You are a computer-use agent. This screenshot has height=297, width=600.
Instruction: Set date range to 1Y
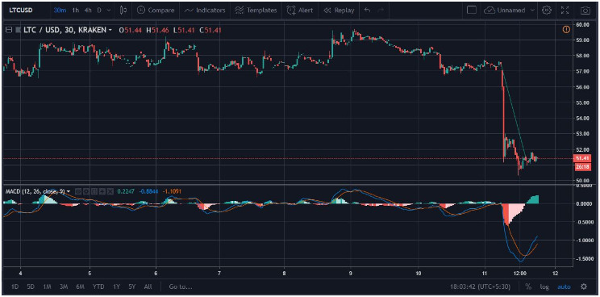(115, 287)
